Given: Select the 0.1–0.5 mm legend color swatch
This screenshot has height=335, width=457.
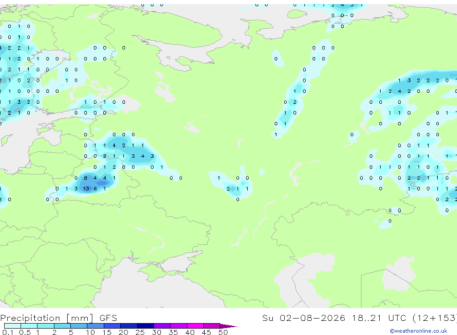Looking at the screenshot, I should tap(12, 326).
